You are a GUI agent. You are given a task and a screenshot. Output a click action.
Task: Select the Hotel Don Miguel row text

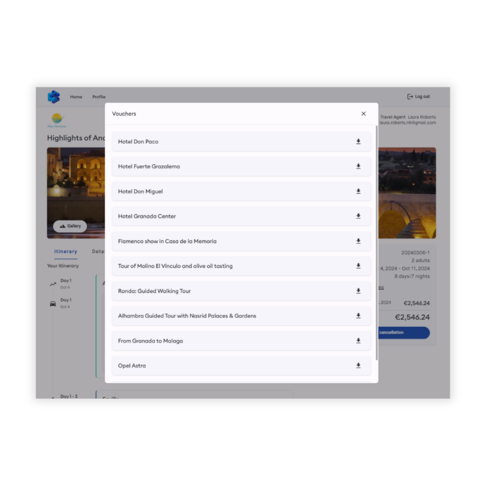[x=140, y=192]
